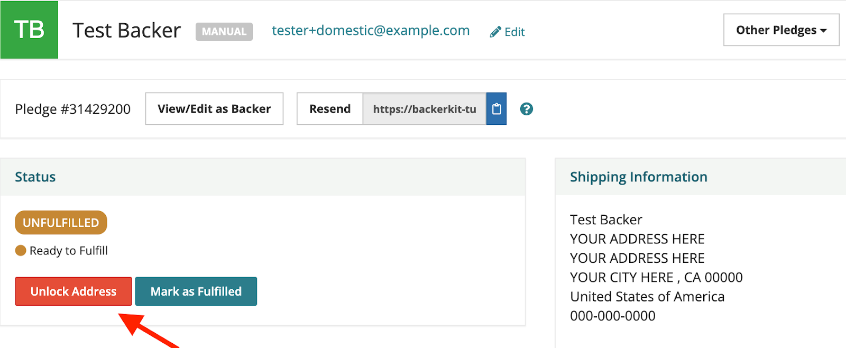This screenshot has width=846, height=348.
Task: Click the orange Ready to Fulfill status dot
Action: point(21,250)
